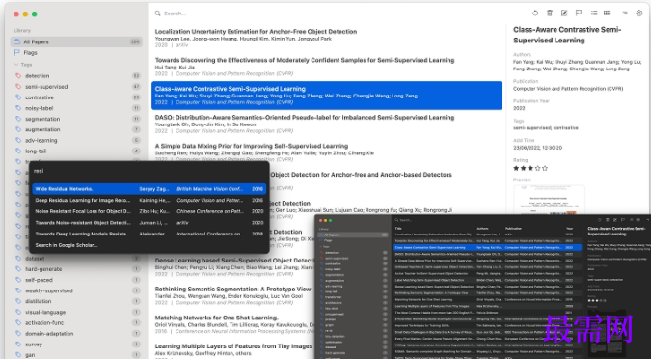
Task: Click the Year column header in dark window
Action: click(x=570, y=228)
